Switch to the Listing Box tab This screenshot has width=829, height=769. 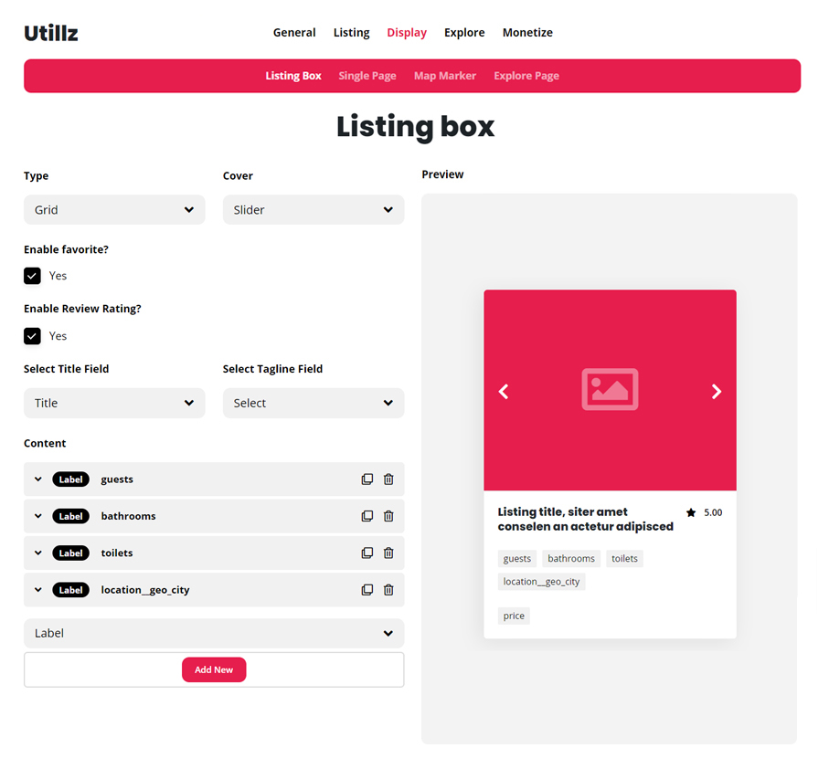tap(293, 76)
